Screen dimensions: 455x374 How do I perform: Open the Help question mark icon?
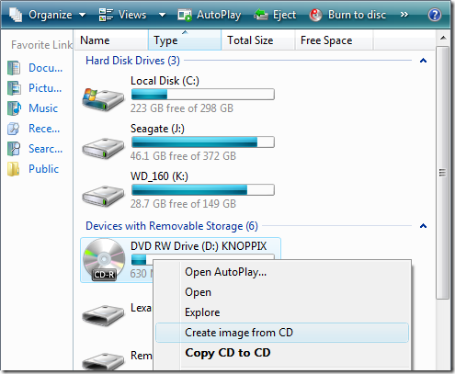(435, 15)
